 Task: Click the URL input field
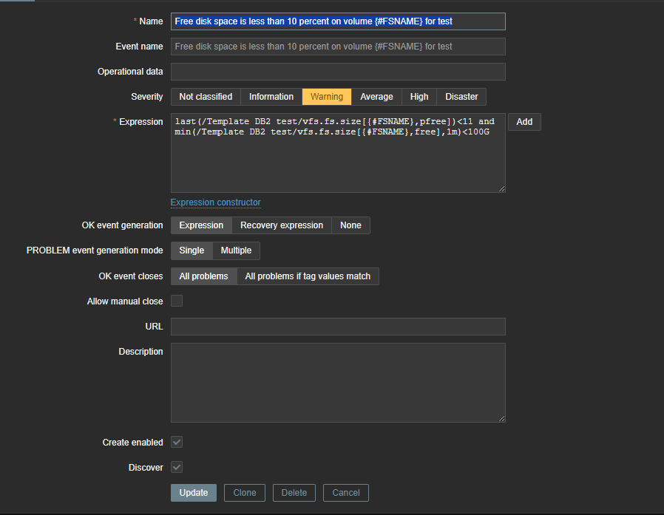(x=338, y=327)
